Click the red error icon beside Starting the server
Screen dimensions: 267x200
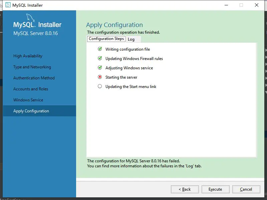[100, 77]
